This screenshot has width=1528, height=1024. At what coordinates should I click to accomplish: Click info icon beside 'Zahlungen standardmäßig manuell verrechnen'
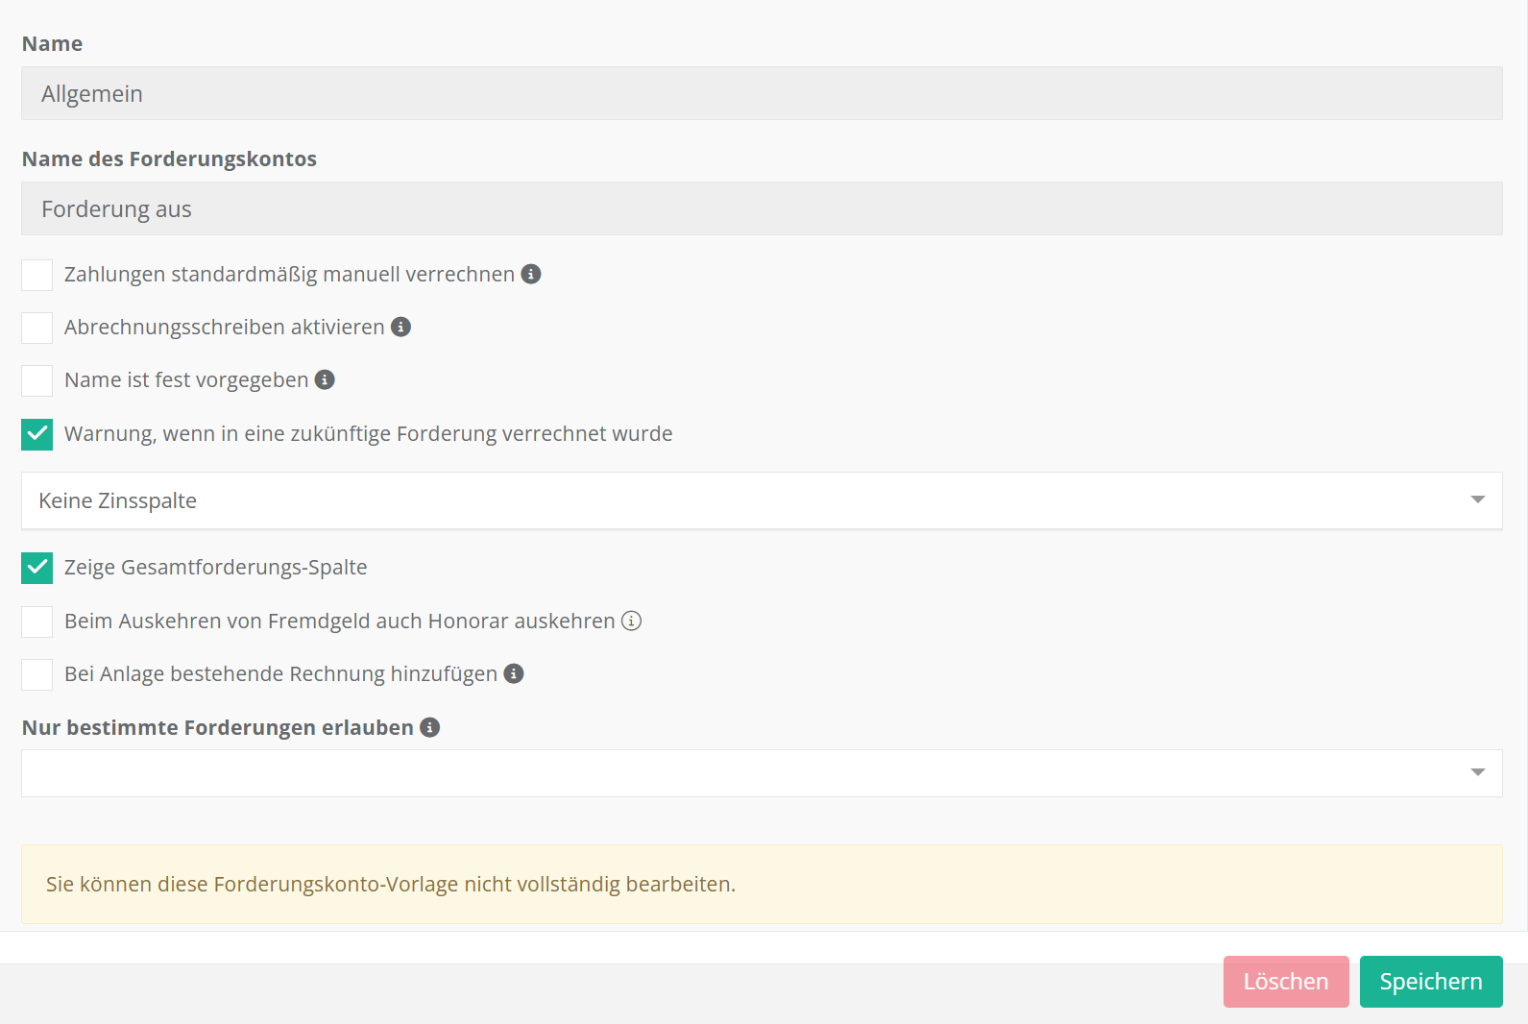point(531,274)
